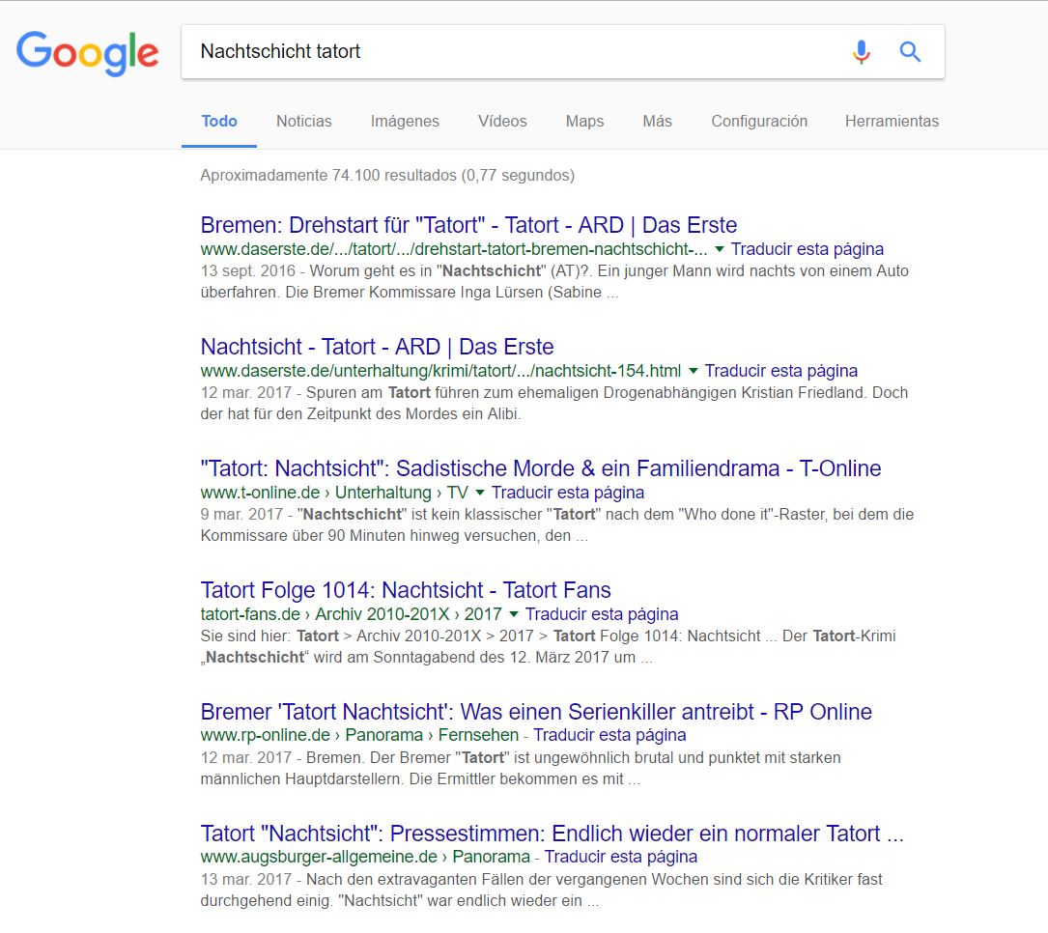Open Herramientas search tools

tap(892, 121)
